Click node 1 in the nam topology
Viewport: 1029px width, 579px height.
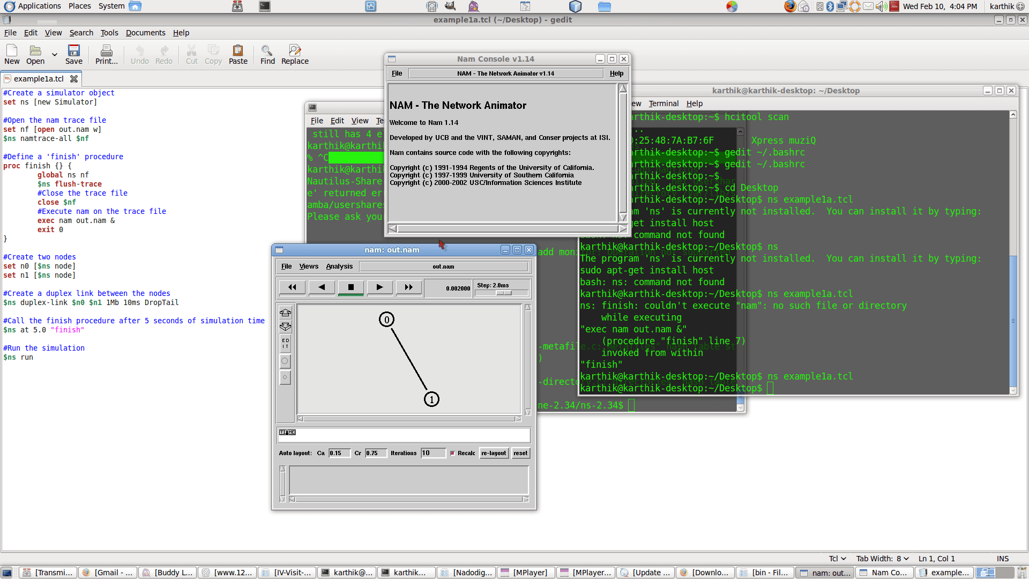431,399
